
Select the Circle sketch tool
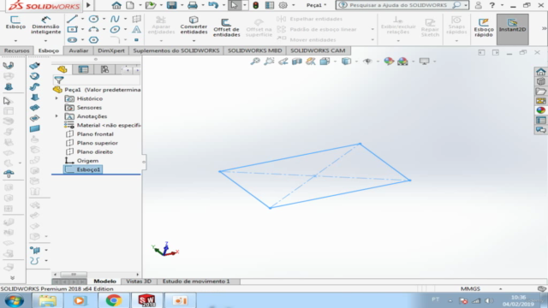pos(93,19)
